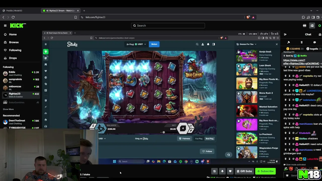Open the Ganja Snail game thumbnail

[247, 56]
